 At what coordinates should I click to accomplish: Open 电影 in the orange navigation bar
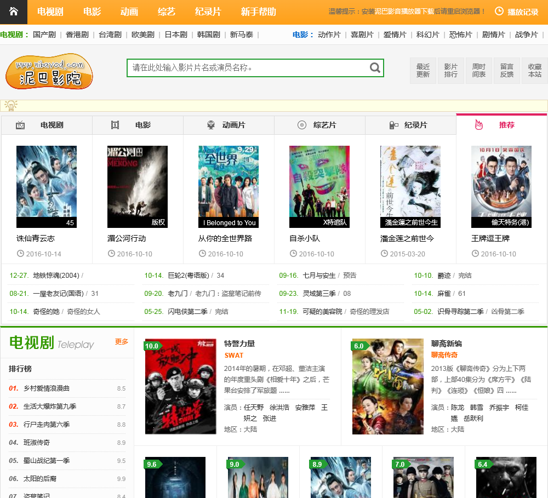[92, 12]
